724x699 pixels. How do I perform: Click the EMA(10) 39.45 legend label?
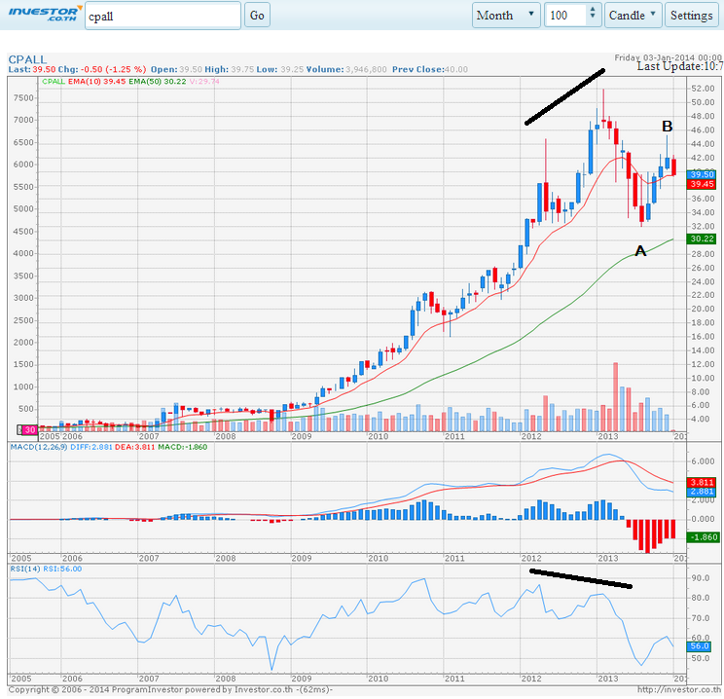[x=96, y=82]
